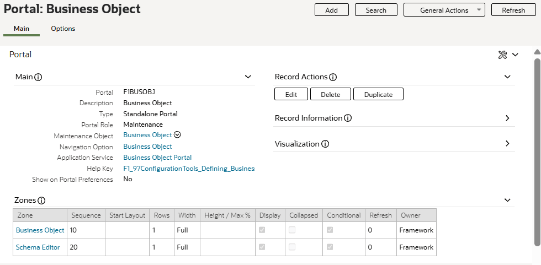Click the Search button
Image resolution: width=541 pixels, height=265 pixels.
(376, 10)
